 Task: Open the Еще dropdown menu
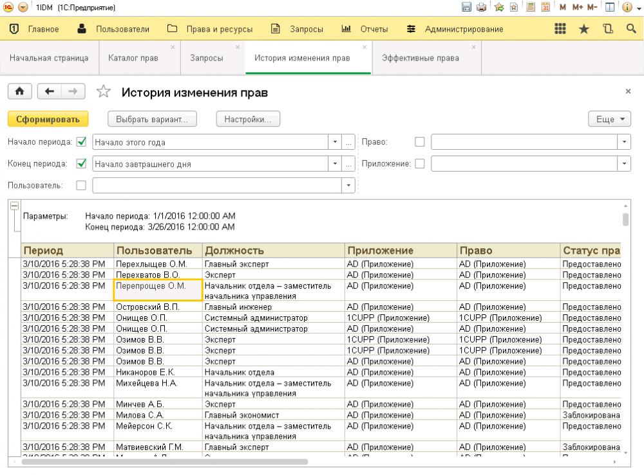(609, 120)
